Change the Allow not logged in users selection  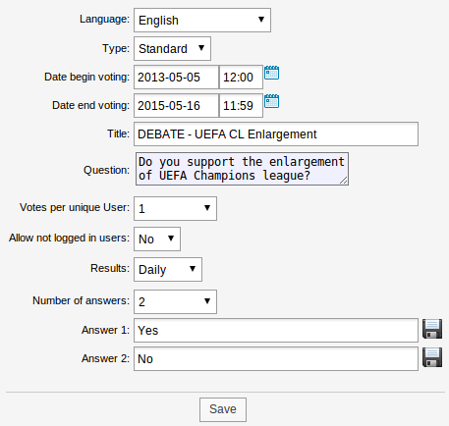point(157,239)
